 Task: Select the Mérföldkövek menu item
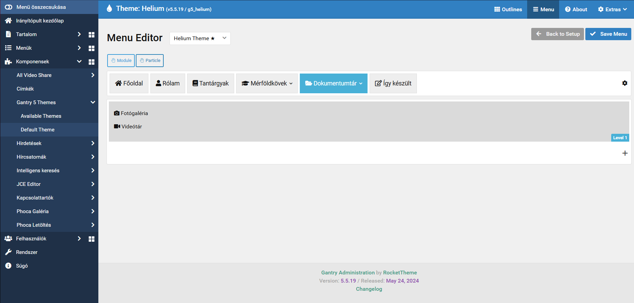pos(266,83)
